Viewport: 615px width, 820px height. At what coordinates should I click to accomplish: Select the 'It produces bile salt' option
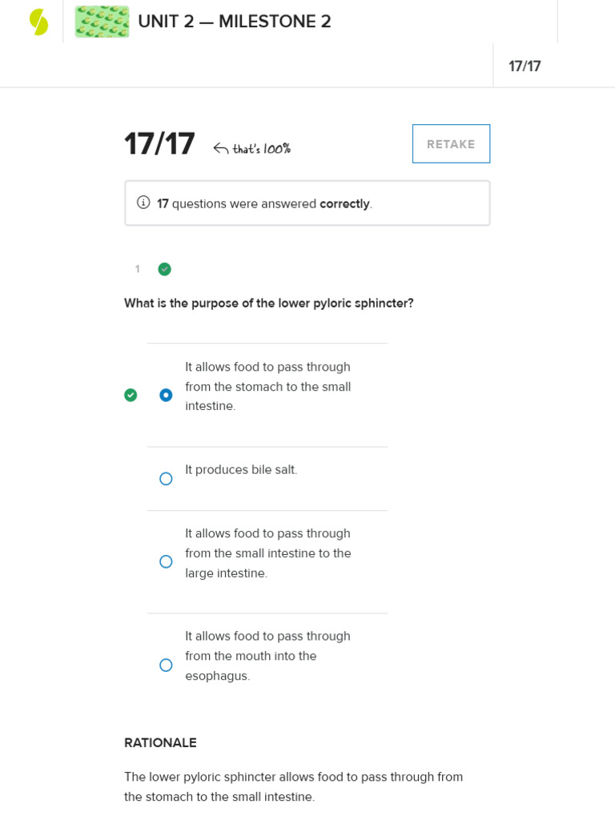click(166, 479)
